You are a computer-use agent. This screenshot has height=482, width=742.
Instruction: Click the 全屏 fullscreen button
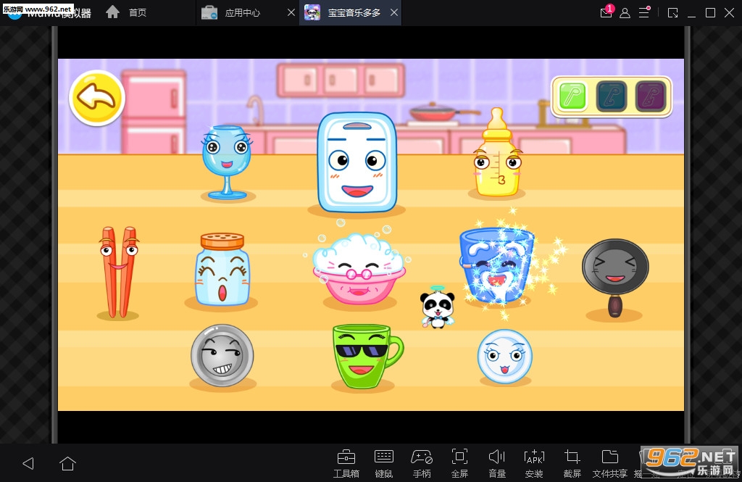click(x=459, y=462)
